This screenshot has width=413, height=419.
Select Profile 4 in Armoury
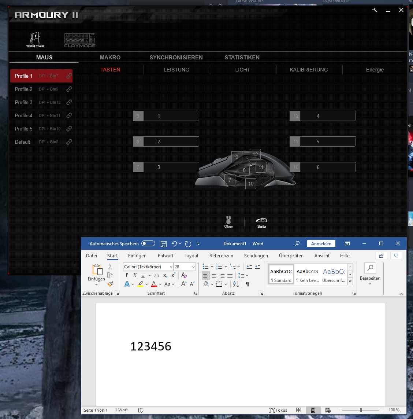[41, 116]
